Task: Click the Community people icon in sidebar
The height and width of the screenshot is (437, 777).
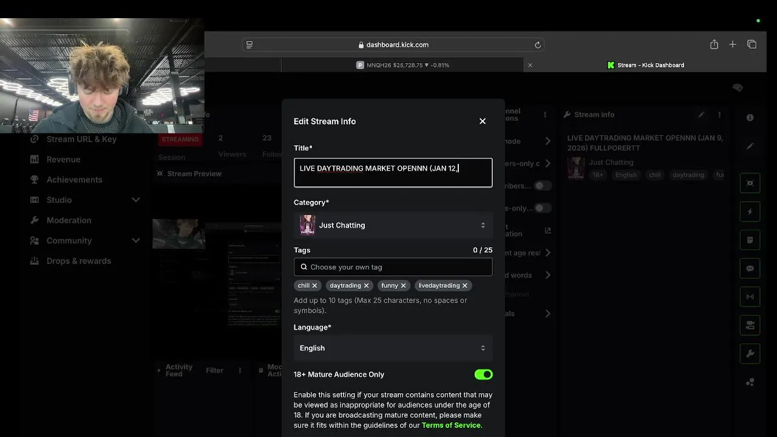Action: [35, 240]
